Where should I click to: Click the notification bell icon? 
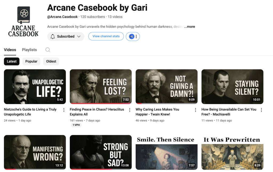tap(53, 36)
